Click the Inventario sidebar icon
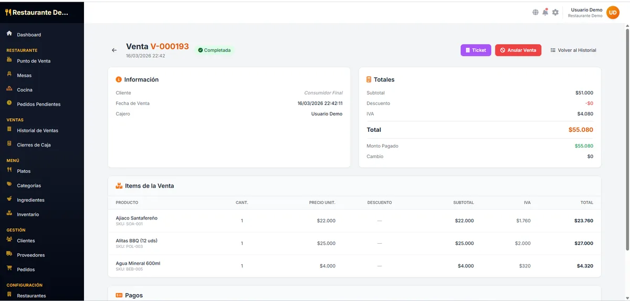Image resolution: width=630 pixels, height=301 pixels. tap(9, 214)
